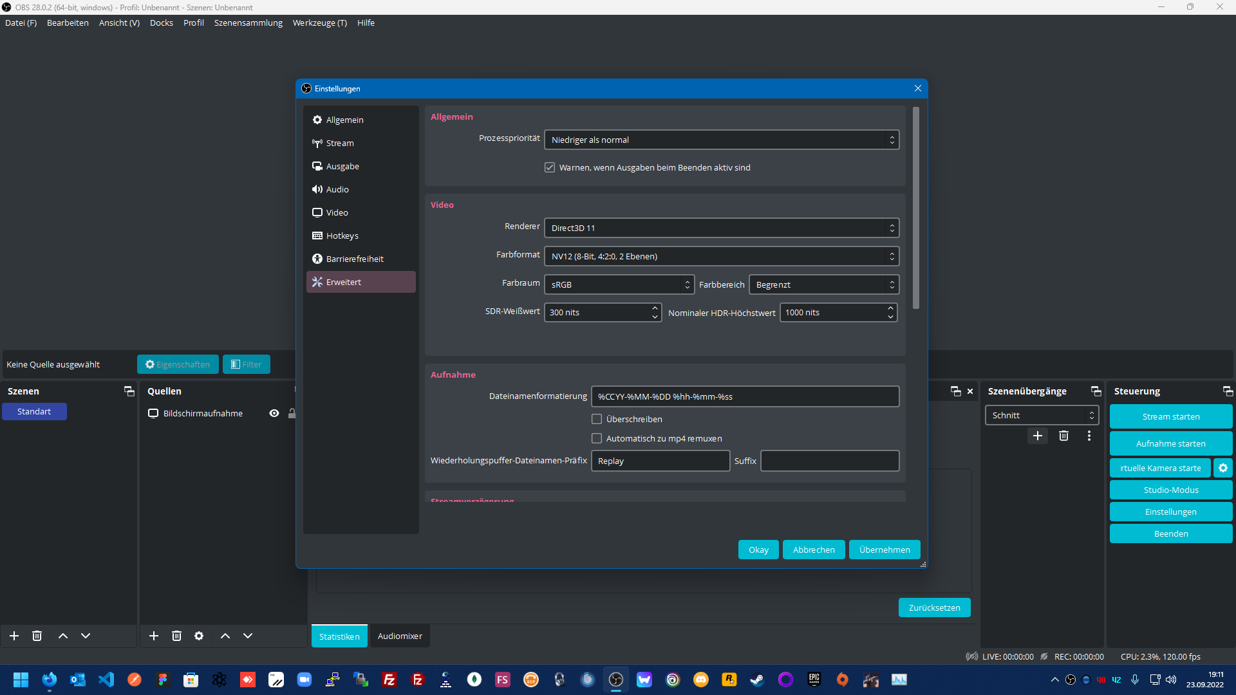This screenshot has width=1236, height=695.
Task: Select the Standart scene
Action: tap(34, 411)
